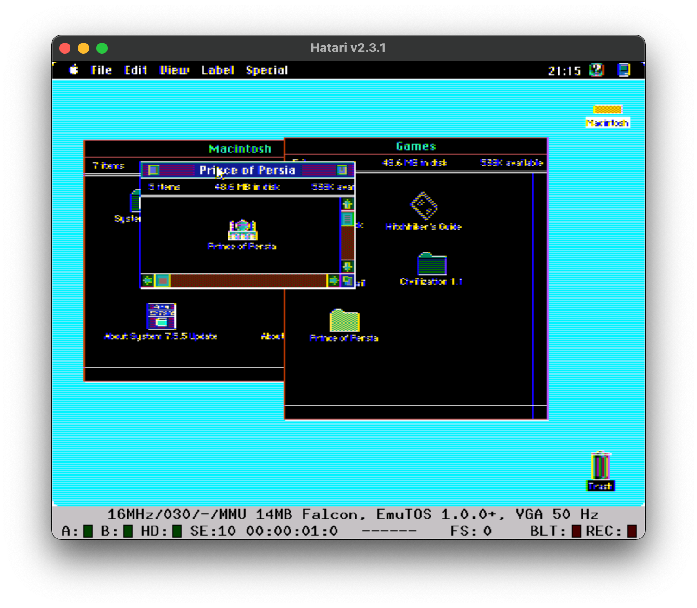This screenshot has width=697, height=608.
Task: Open the Application menu icon at far right
Action: [x=624, y=70]
